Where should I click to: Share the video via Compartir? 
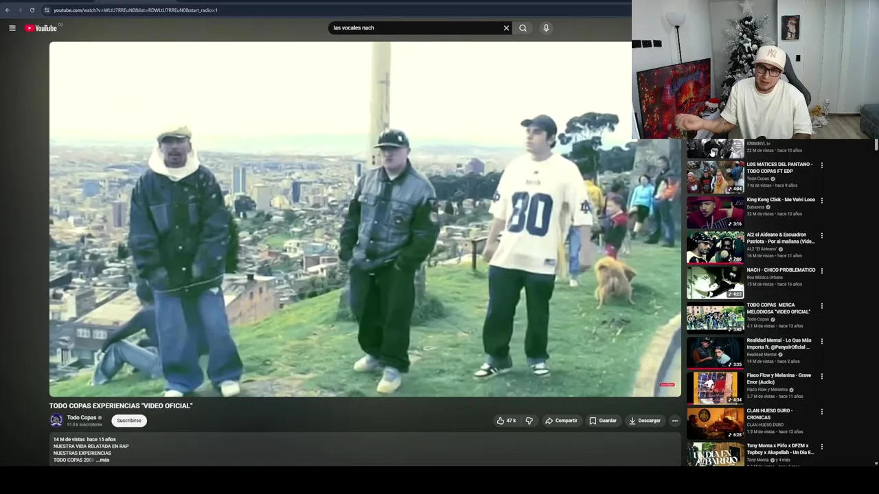pyautogui.click(x=561, y=421)
